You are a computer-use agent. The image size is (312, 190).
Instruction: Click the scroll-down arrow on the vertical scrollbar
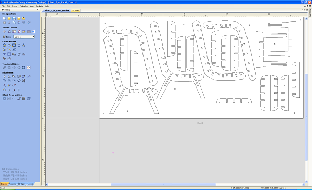(x=306, y=182)
